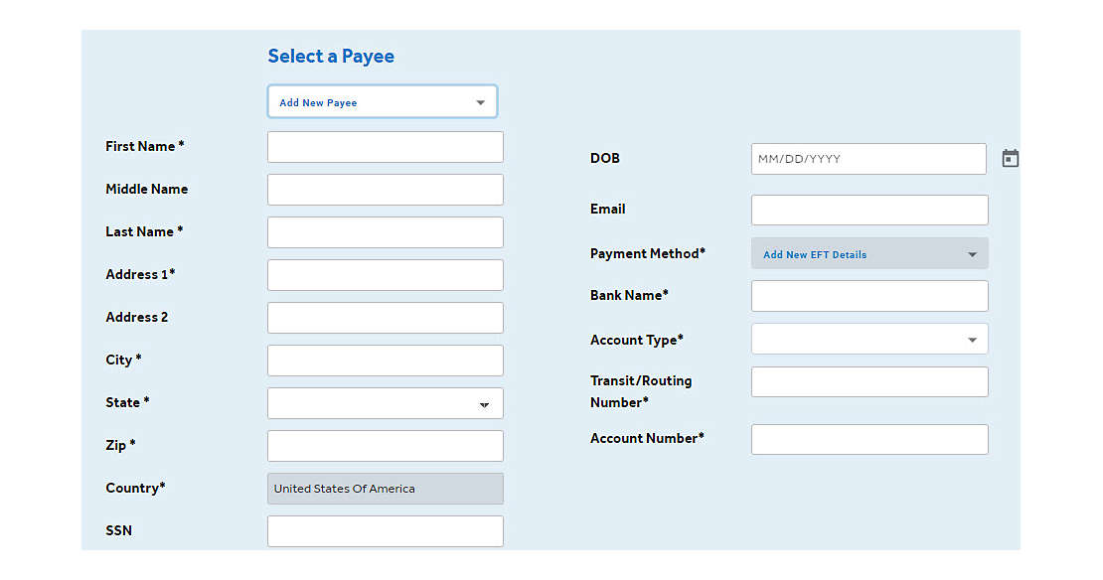This screenshot has height=580, width=1103.
Task: Open the Payment Method dropdown
Action: [x=869, y=254]
